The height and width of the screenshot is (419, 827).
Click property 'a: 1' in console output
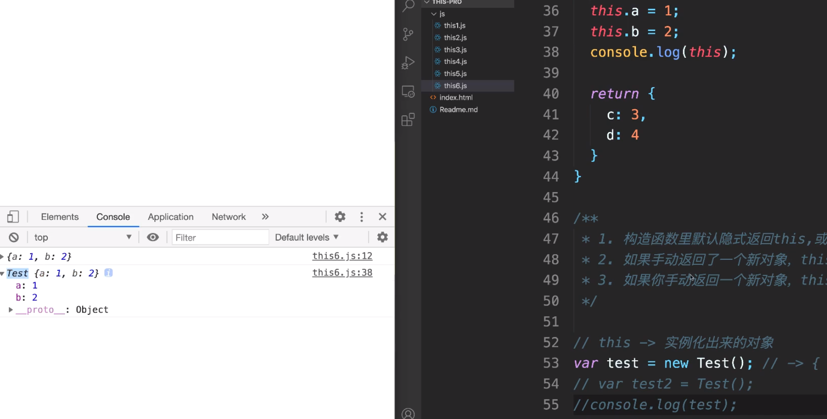[x=26, y=286]
